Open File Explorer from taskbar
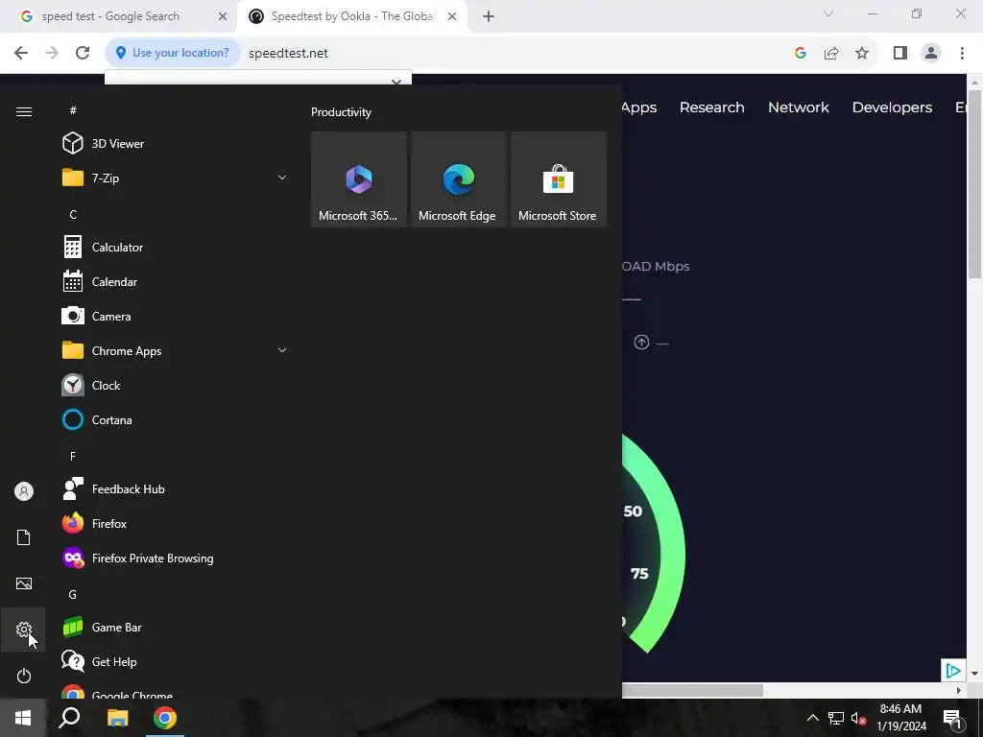983x737 pixels. tap(117, 718)
